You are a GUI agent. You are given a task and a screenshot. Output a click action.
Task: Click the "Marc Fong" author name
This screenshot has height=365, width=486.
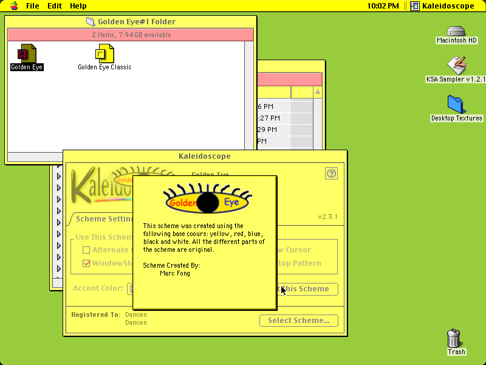[175, 273]
